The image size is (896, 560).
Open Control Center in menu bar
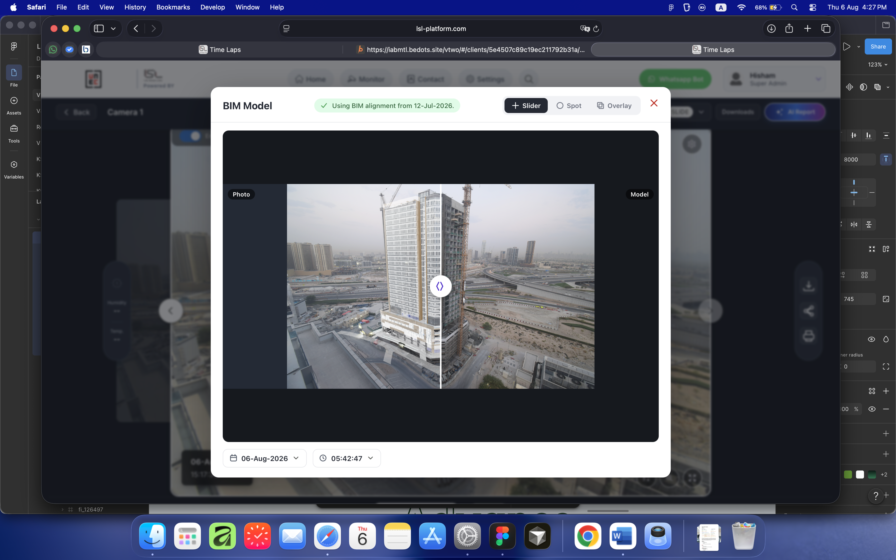click(813, 7)
